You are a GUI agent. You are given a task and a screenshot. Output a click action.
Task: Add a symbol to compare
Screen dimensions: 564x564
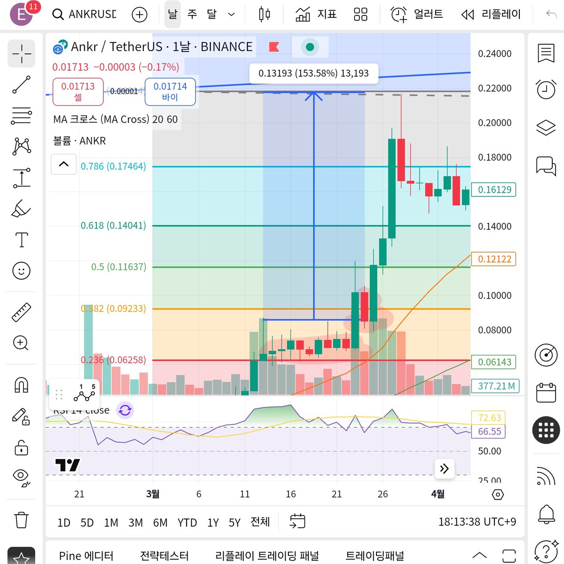140,15
